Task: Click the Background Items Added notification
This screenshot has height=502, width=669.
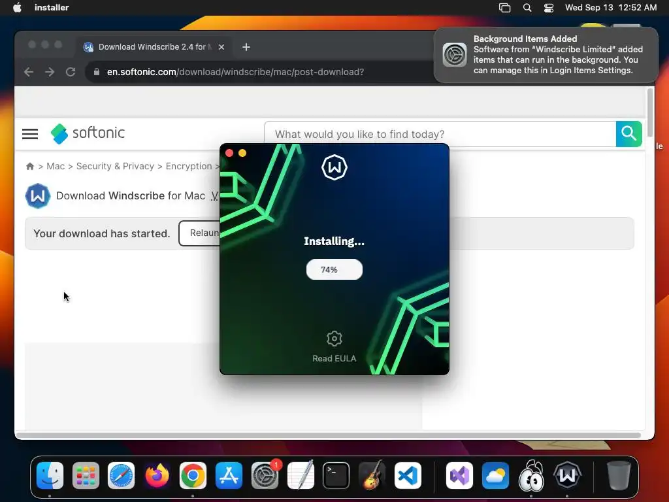Action: (x=546, y=55)
